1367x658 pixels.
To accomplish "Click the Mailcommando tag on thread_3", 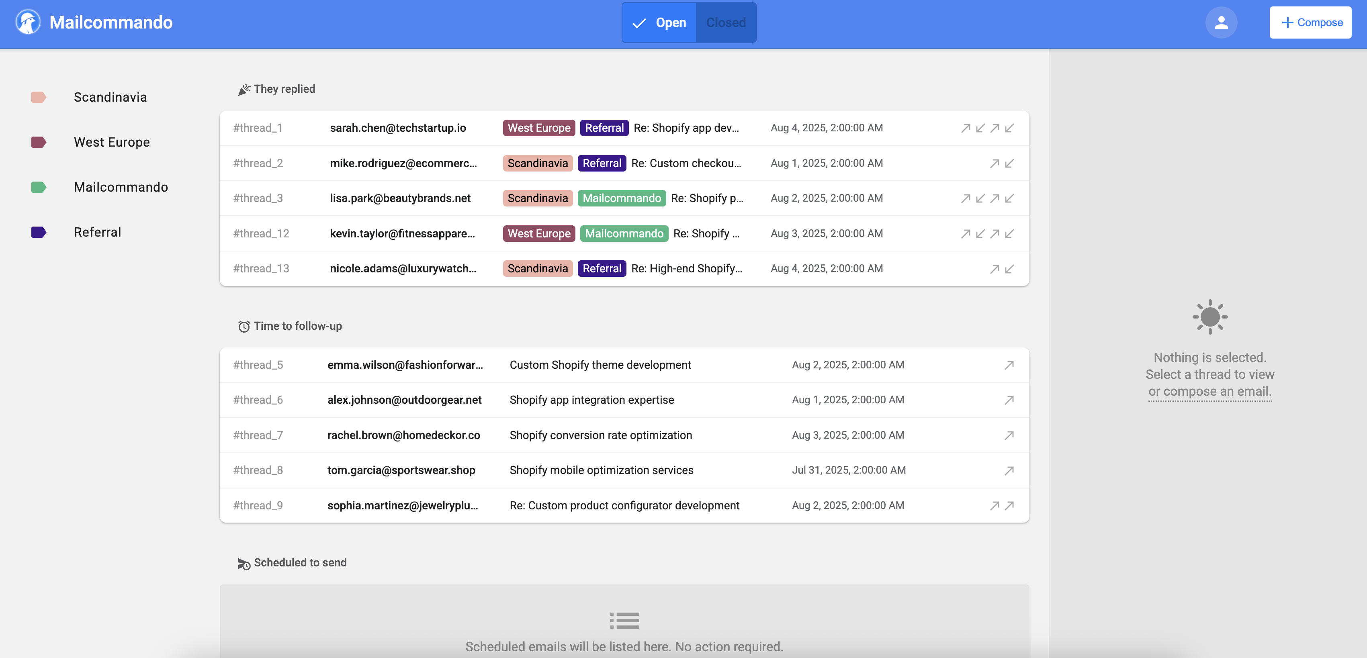I will pyautogui.click(x=621, y=198).
